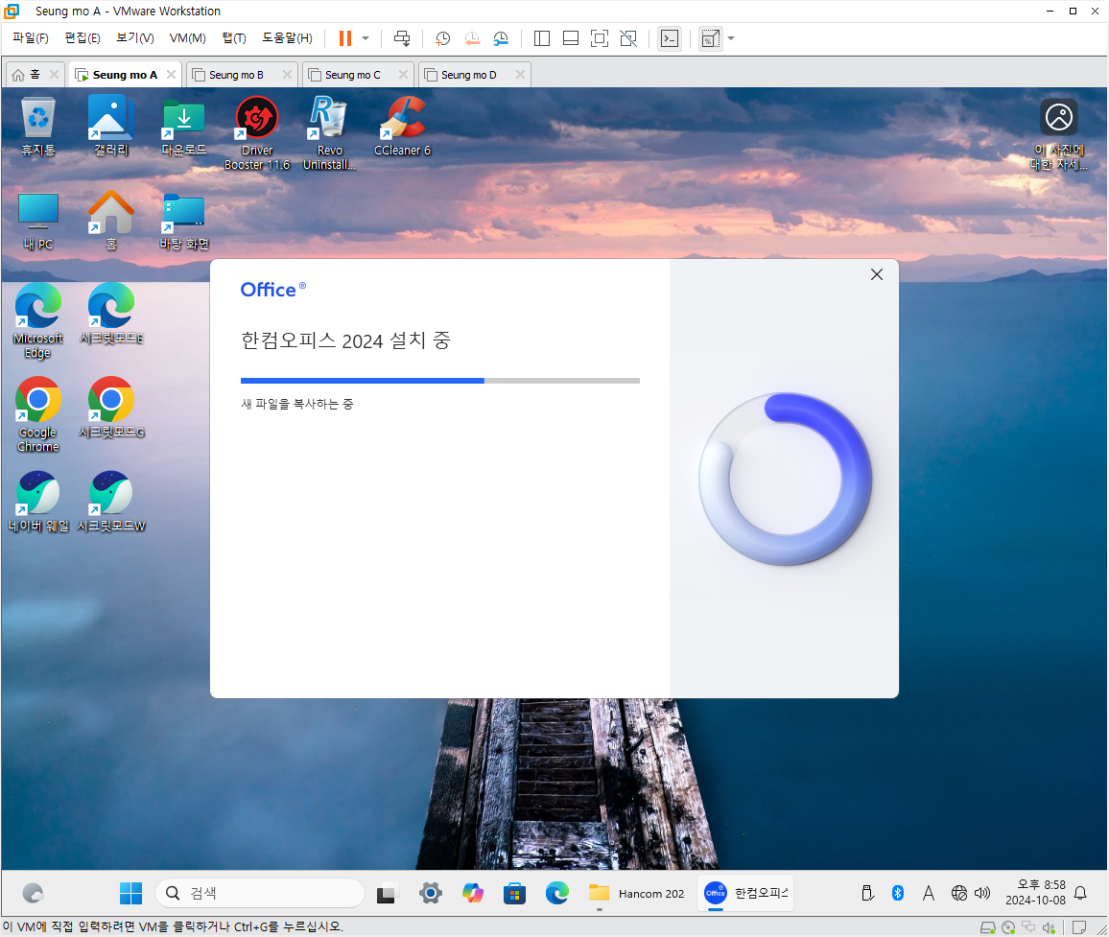Switch to the Seung mo D tab
Screen dimensions: 1109x937
point(468,74)
